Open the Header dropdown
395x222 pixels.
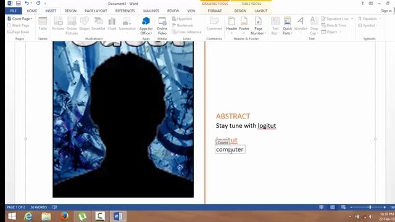[x=231, y=26]
